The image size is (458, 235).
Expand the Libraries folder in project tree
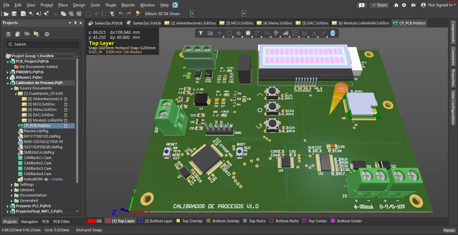pos(12,190)
